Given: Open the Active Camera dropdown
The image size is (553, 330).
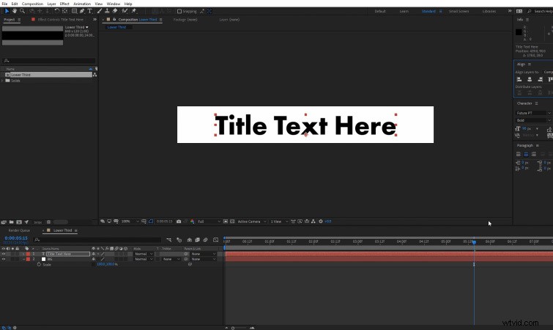Looking at the screenshot, I should tap(252, 221).
